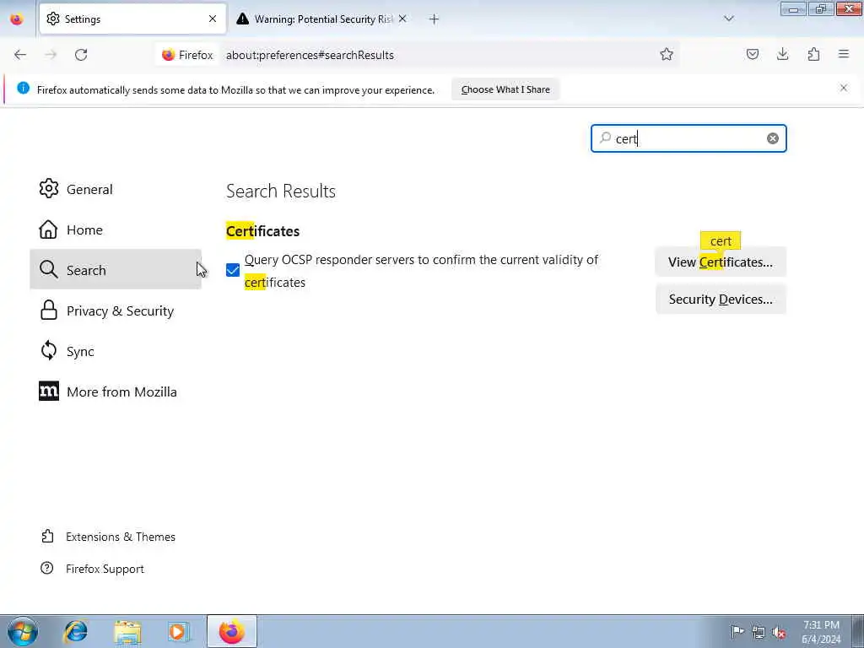Click the network tray icon

point(759,632)
